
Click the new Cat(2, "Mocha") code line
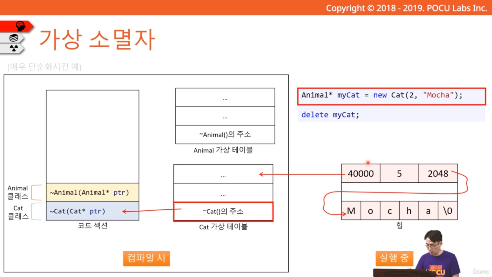point(391,96)
